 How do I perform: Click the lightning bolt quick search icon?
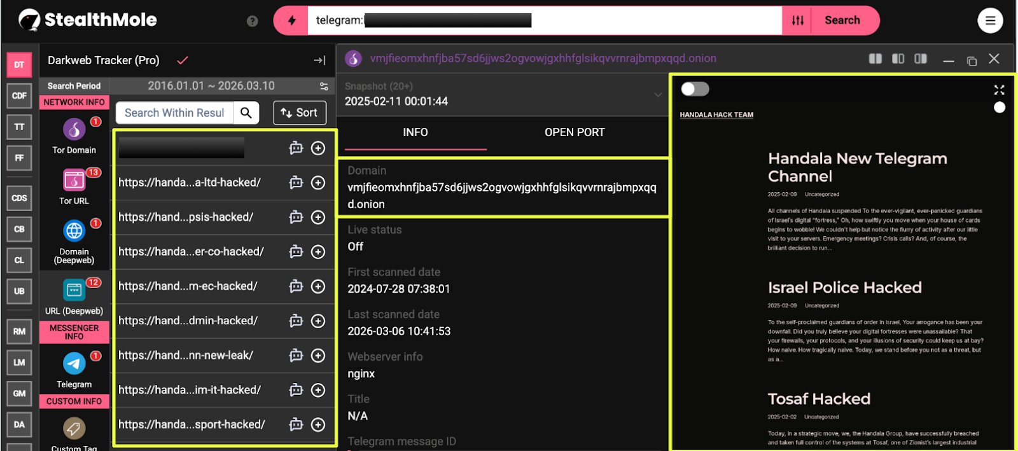coord(291,20)
